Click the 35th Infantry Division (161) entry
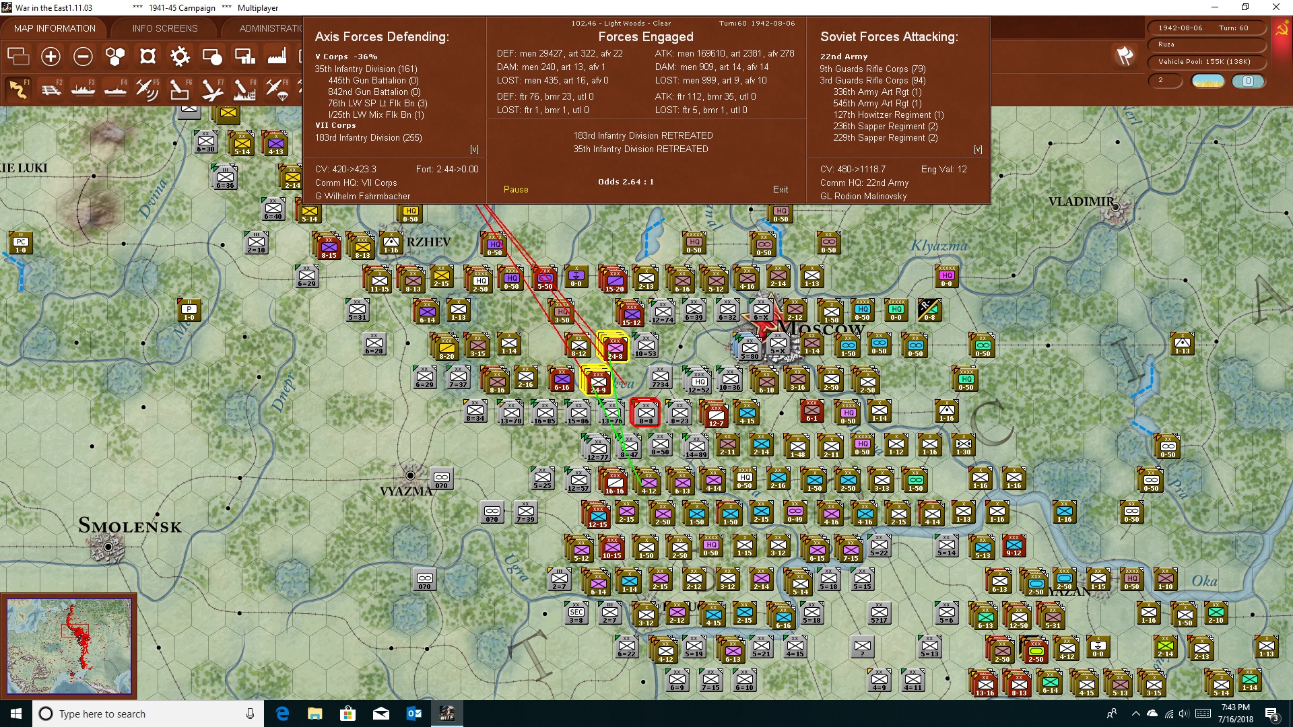The image size is (1293, 727). pos(366,69)
